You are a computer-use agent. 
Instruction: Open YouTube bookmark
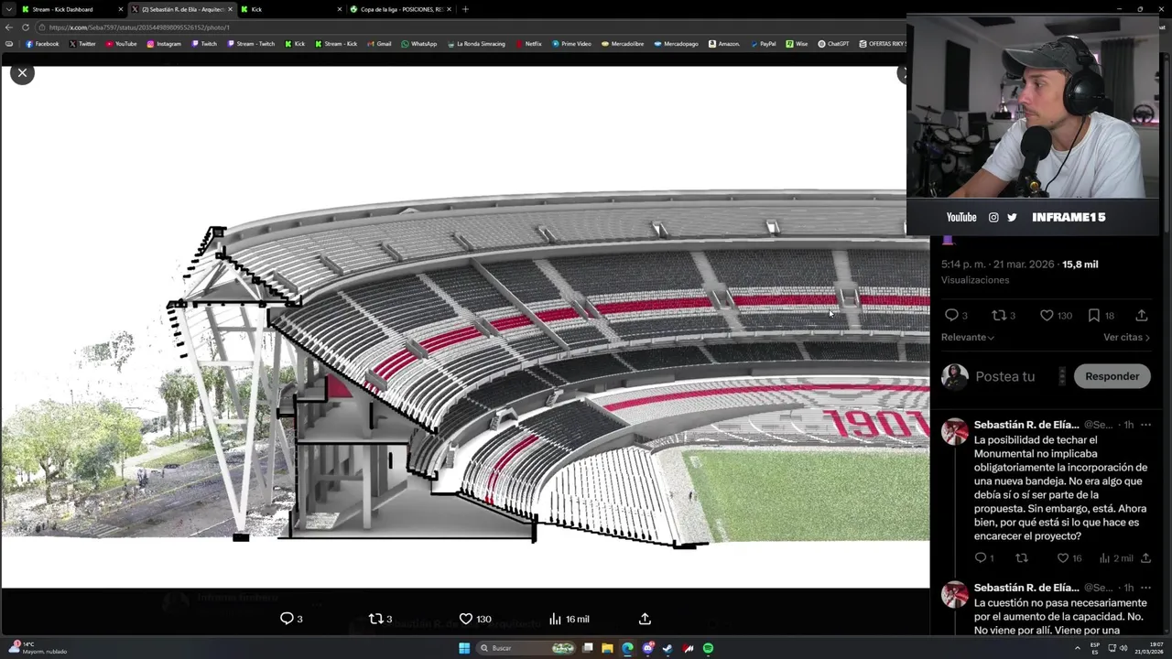click(x=121, y=44)
